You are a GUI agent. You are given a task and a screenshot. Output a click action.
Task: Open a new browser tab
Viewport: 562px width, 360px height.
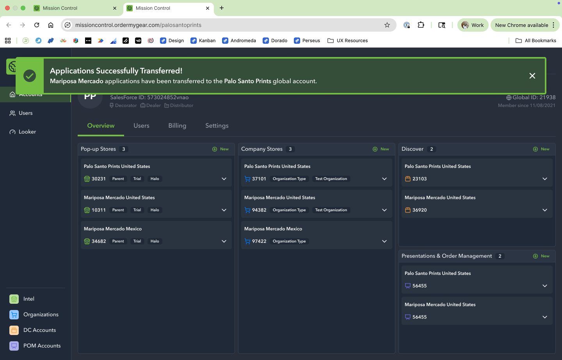pyautogui.click(x=222, y=8)
